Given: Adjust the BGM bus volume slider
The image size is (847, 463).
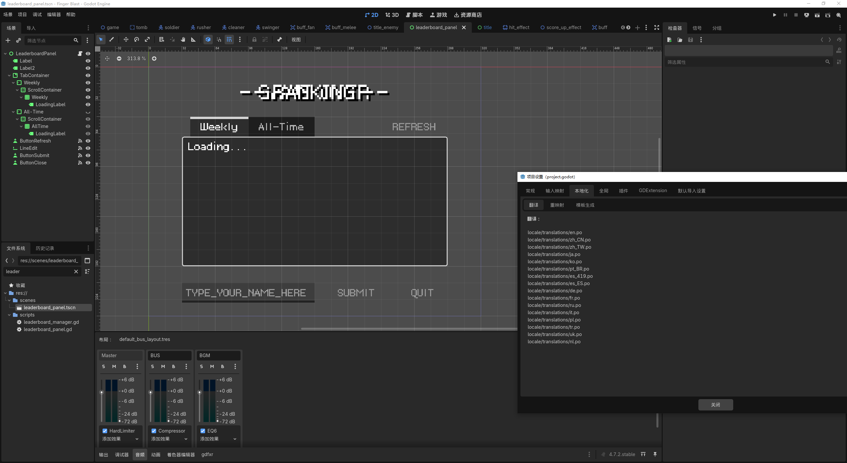Looking at the screenshot, I should [200, 392].
